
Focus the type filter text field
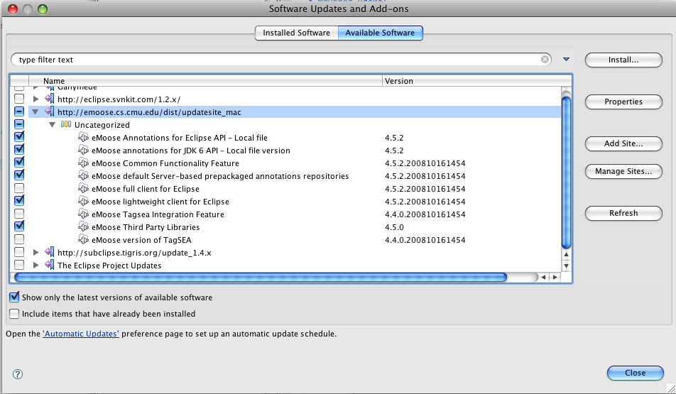tap(277, 60)
